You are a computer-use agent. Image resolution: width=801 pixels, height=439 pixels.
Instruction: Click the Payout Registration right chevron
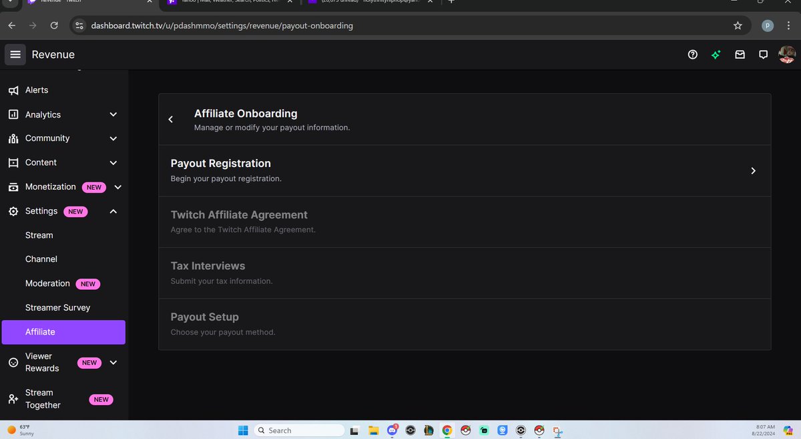tap(753, 170)
